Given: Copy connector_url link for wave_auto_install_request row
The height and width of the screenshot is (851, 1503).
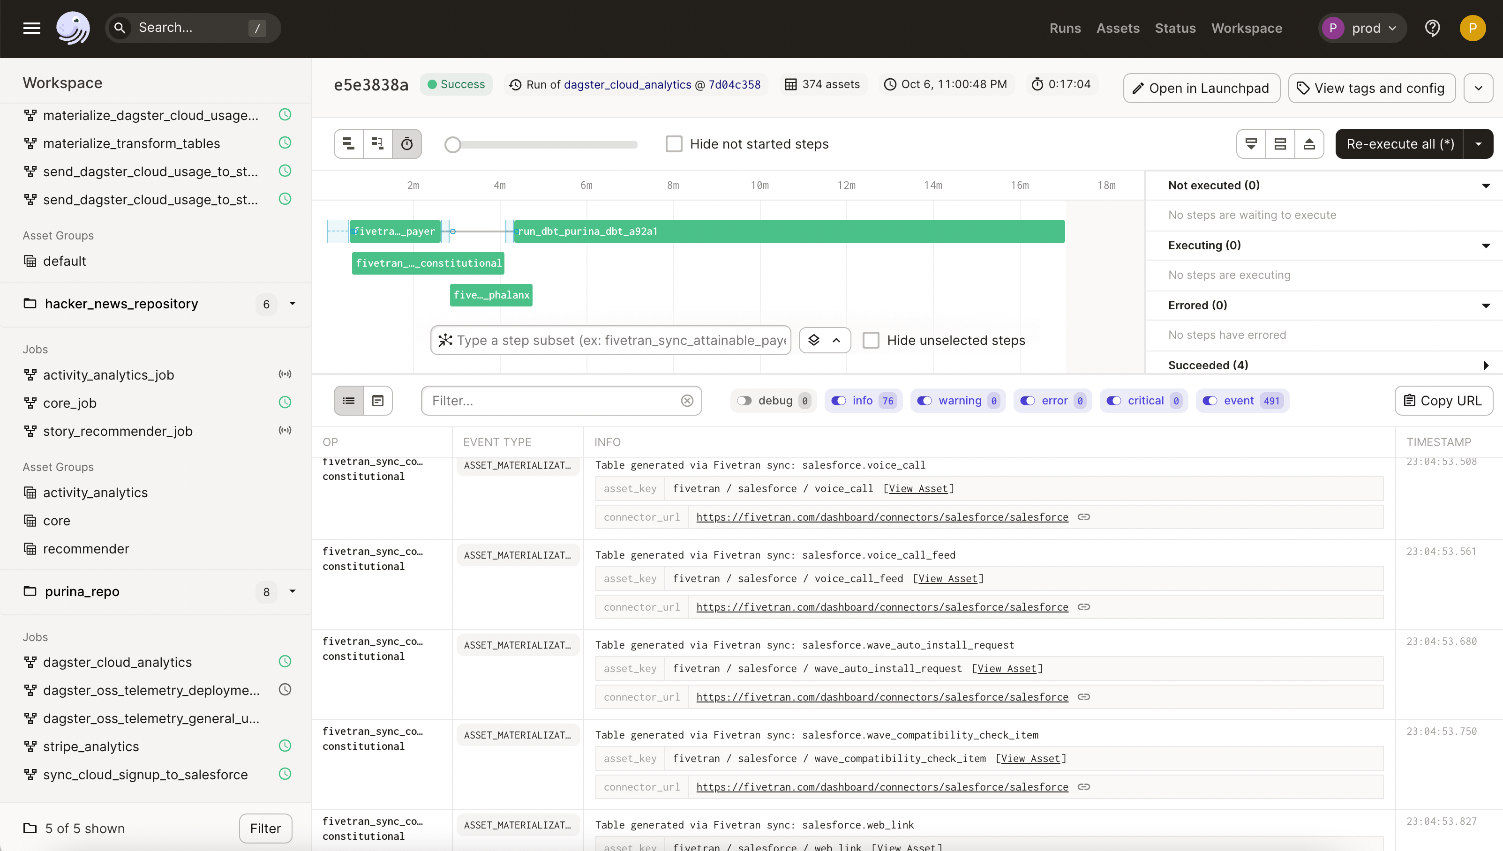Looking at the screenshot, I should pyautogui.click(x=1084, y=697).
